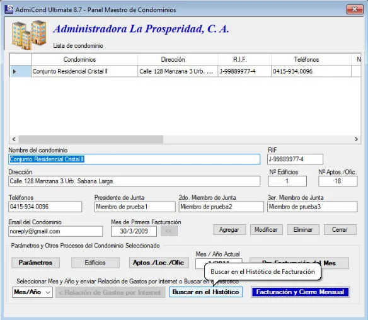Click the Eliminar button

point(303,230)
